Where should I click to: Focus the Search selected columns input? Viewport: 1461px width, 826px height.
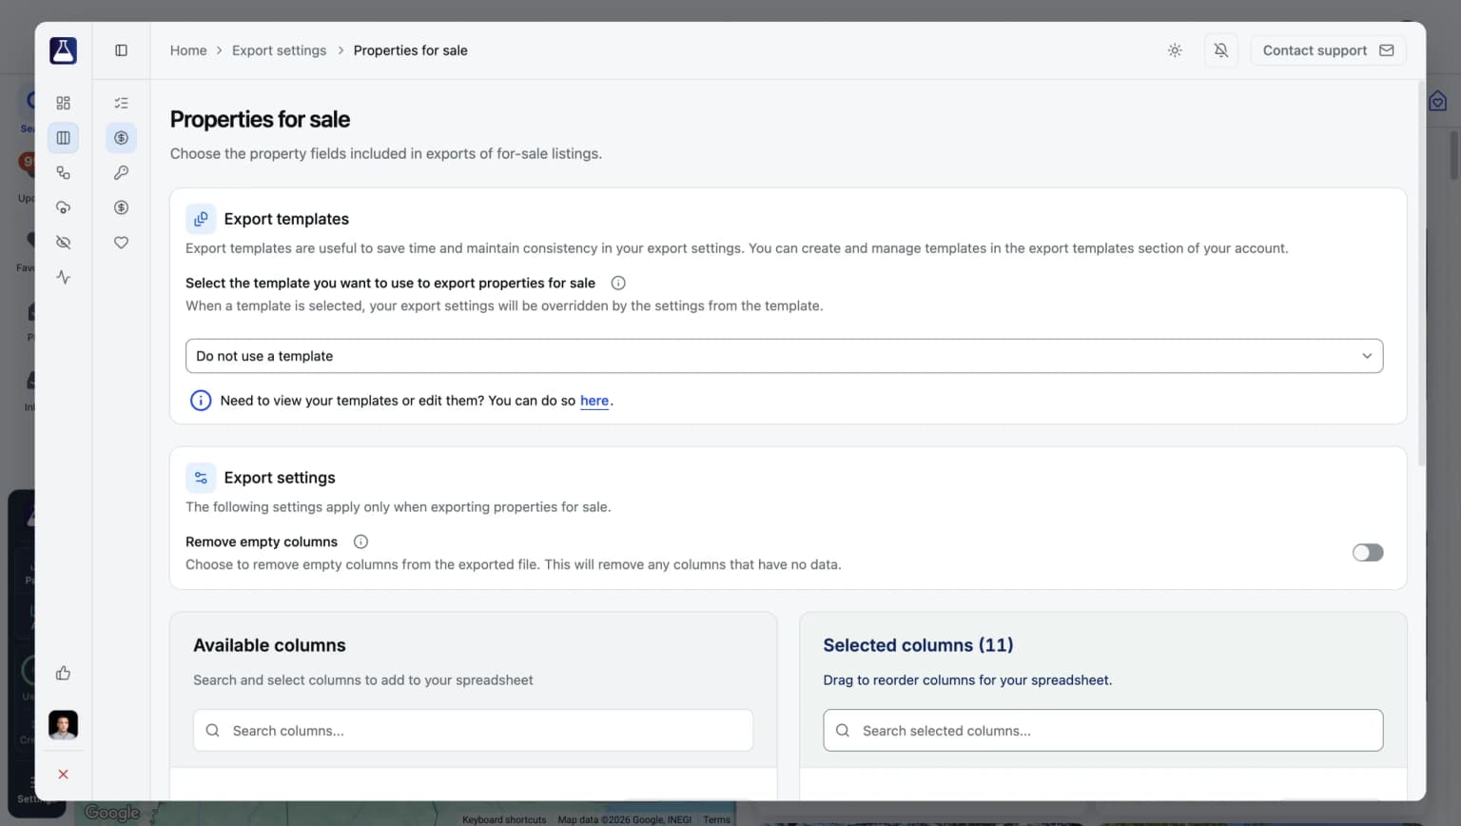[x=1102, y=731]
